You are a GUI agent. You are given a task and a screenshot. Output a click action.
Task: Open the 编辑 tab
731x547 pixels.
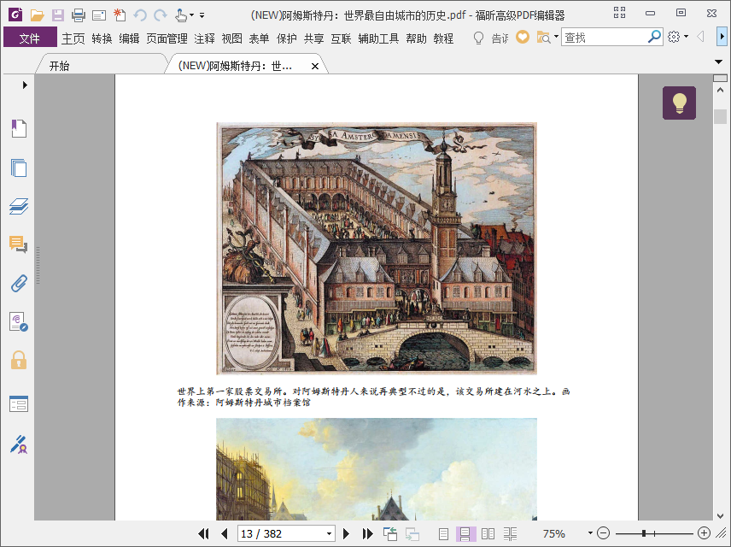point(129,38)
